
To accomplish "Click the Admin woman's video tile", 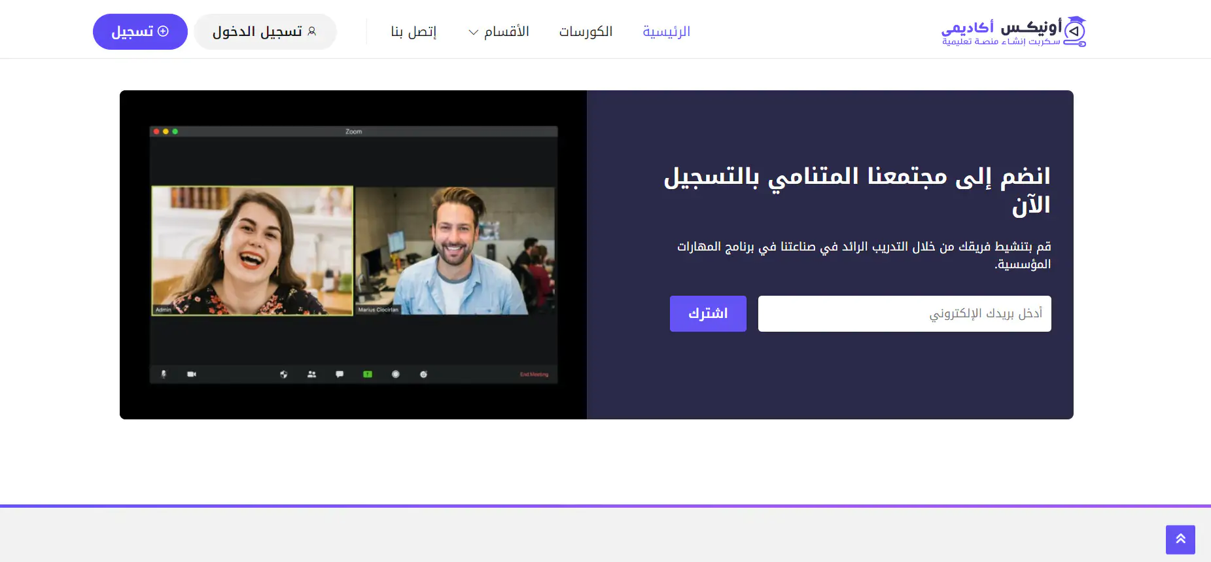I will (x=253, y=250).
